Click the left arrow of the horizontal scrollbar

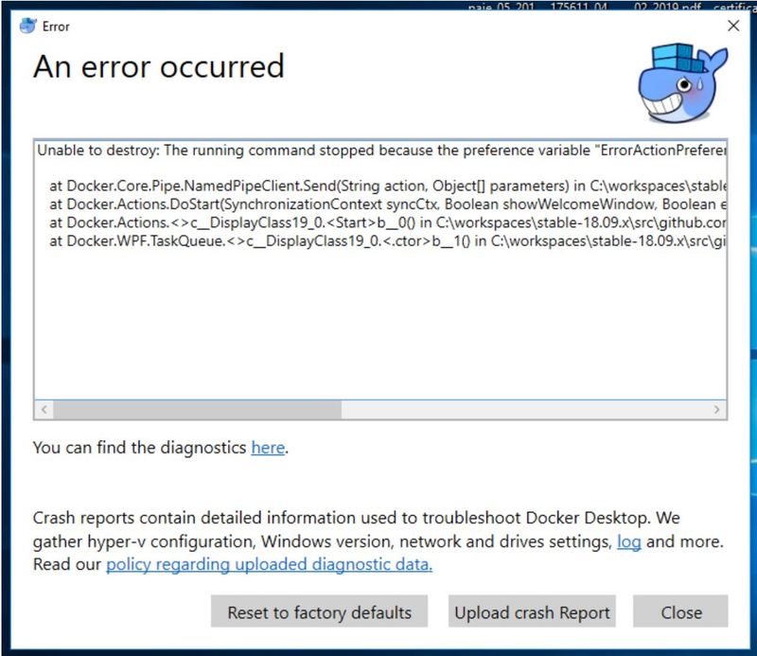[x=44, y=411]
